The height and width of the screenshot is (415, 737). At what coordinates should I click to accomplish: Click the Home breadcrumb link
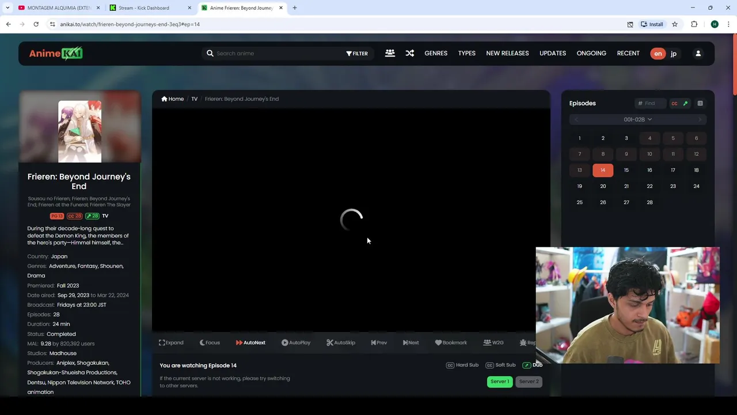tap(173, 99)
